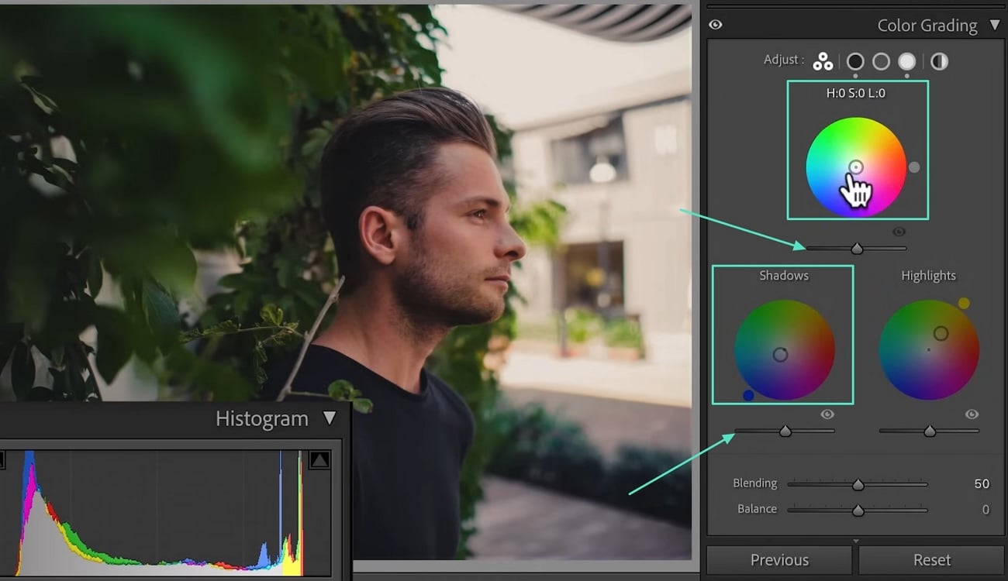The image size is (1008, 581).
Task: Click the yellow dot on Highlights wheel
Action: pos(964,304)
